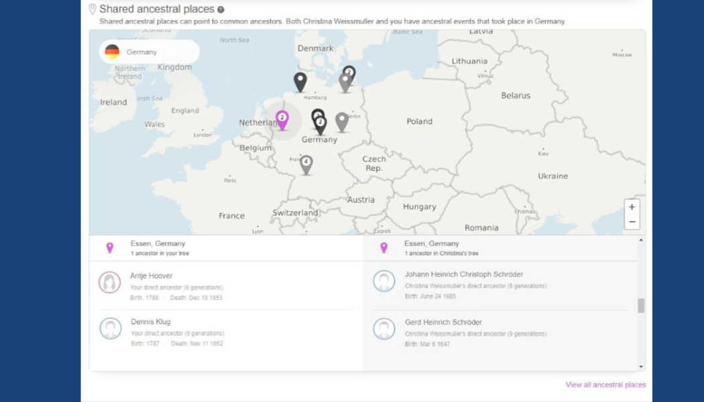The height and width of the screenshot is (402, 704).
Task: Click 'Essen, Germany' above '1 ancestor in your tree'
Action: click(158, 244)
